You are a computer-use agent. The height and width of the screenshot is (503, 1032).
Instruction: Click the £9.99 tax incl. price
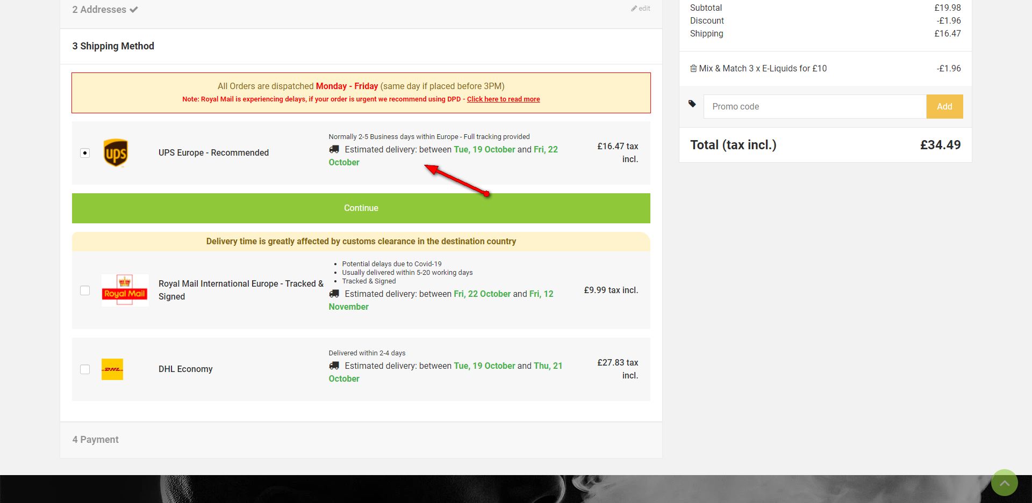click(x=611, y=290)
